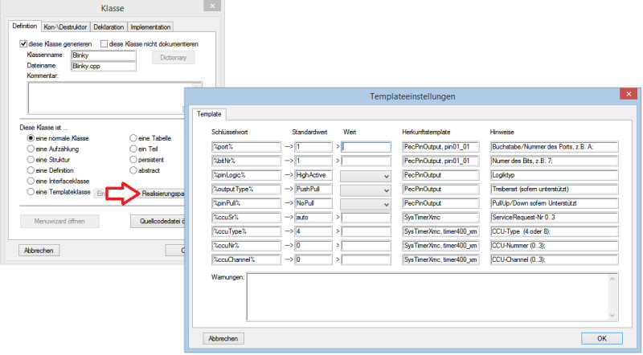Switch to the Kon-\Destruktor tab
The height and width of the screenshot is (355, 643).
point(64,27)
